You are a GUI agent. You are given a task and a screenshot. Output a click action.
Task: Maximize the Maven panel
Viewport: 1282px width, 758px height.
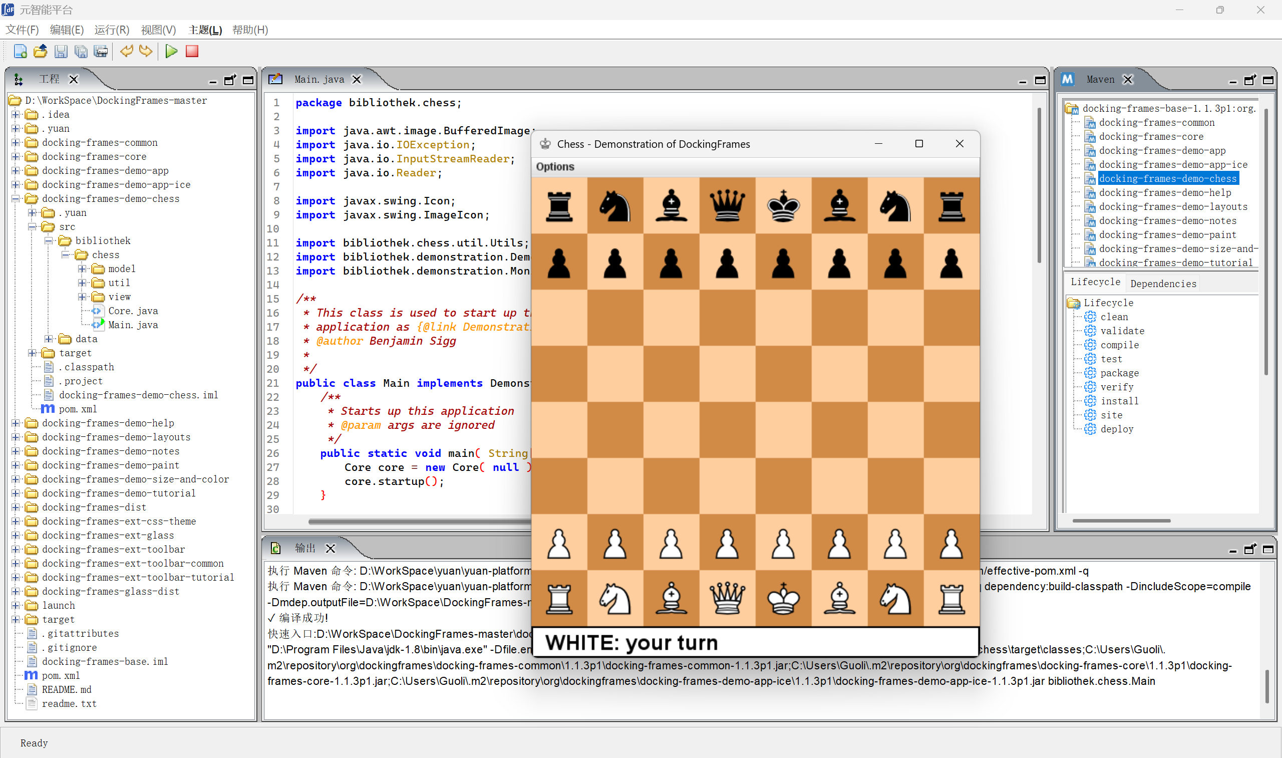(x=1267, y=80)
